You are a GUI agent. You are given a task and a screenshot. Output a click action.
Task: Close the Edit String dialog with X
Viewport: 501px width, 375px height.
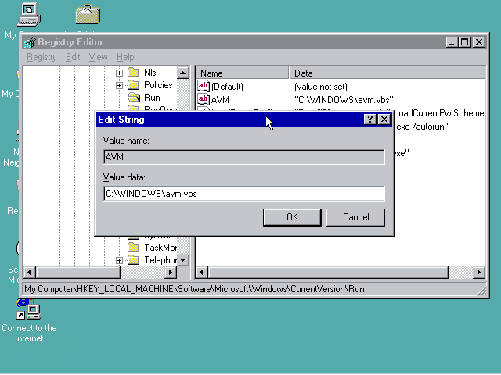(x=384, y=120)
